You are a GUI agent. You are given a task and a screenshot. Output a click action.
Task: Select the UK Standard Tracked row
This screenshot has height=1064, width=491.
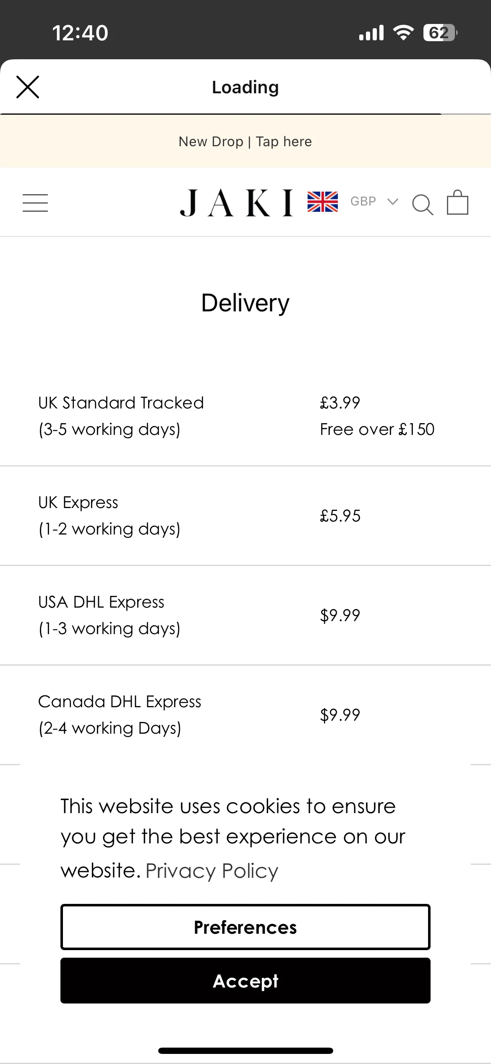(245, 416)
